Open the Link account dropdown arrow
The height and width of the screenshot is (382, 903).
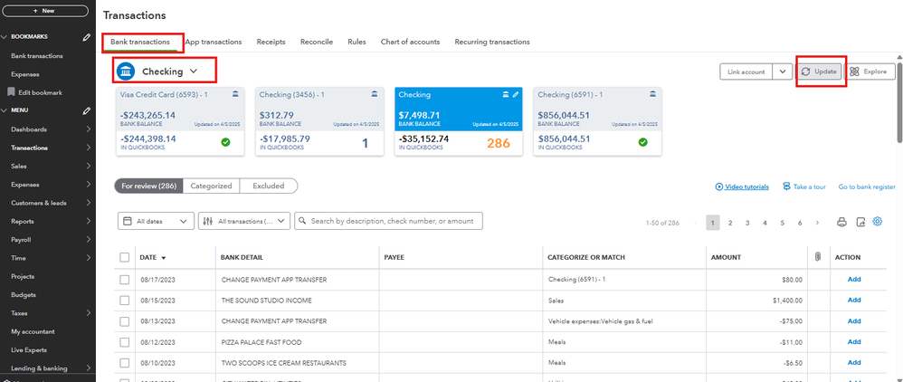(x=782, y=72)
